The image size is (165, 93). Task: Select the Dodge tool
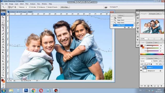(3, 52)
